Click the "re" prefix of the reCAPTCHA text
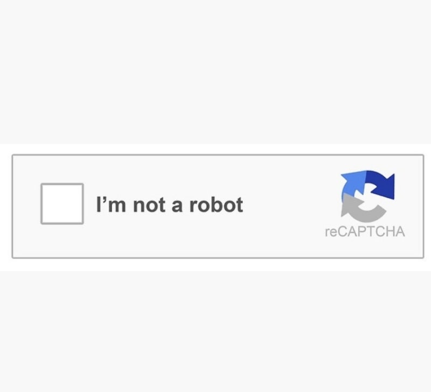Screen dimensions: 431x392 point(330,232)
